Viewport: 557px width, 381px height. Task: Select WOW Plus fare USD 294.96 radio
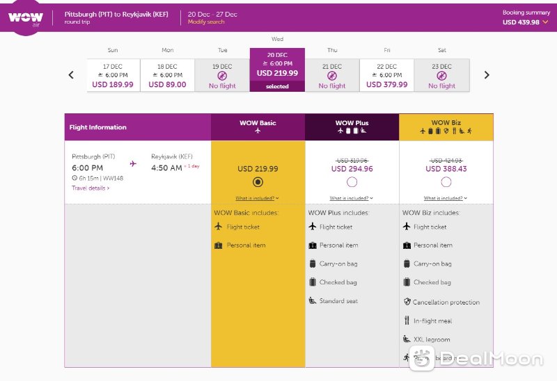coord(352,182)
